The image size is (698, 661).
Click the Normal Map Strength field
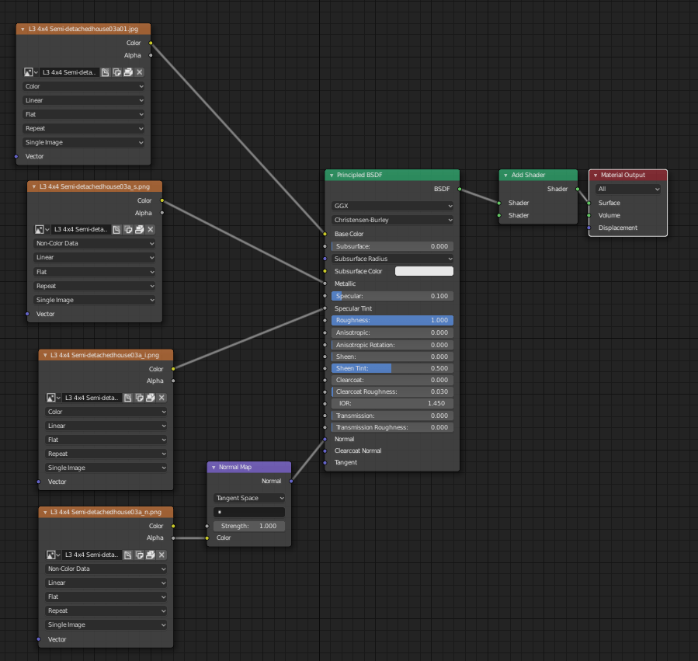tap(249, 526)
